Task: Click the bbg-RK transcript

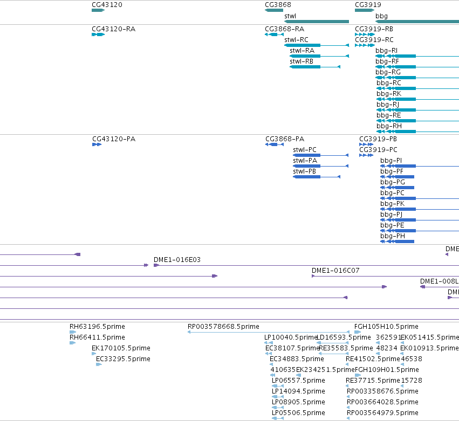Action: pos(417,100)
